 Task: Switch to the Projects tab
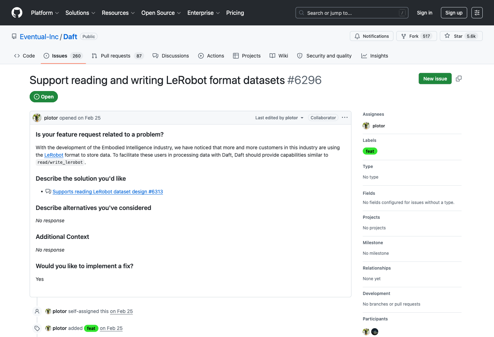click(x=247, y=56)
